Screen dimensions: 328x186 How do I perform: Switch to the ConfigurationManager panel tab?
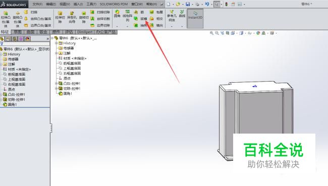15,39
